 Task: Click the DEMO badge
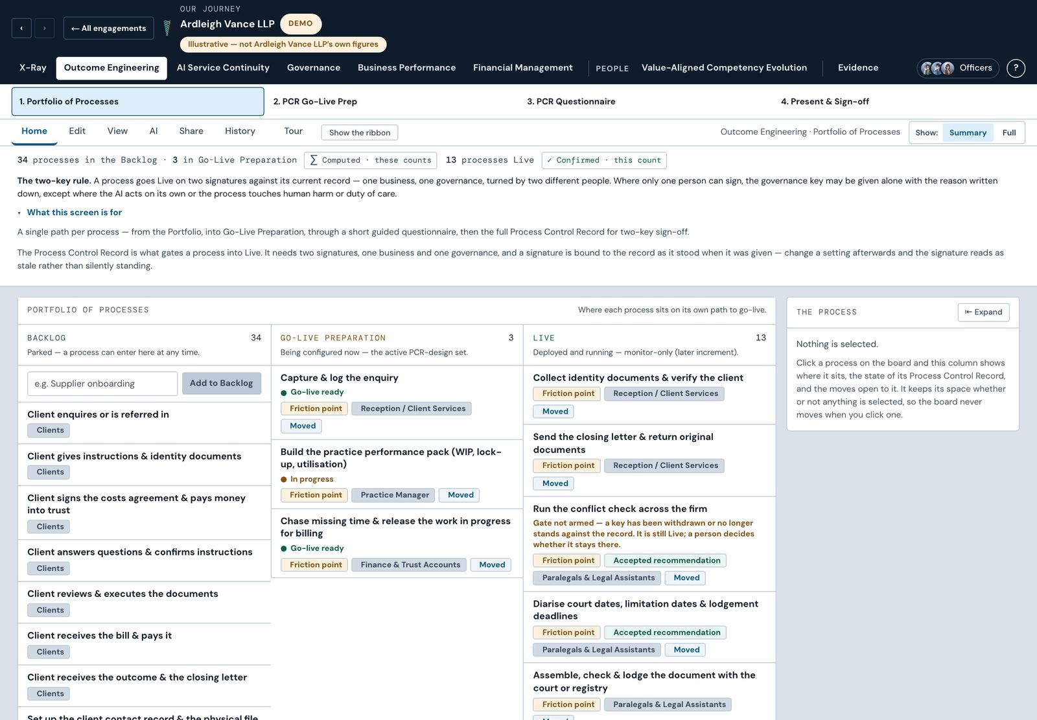(301, 24)
